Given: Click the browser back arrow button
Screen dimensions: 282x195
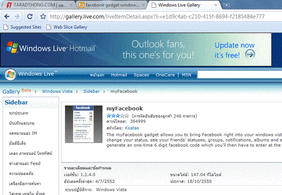Looking at the screenshot, I should click(7, 17).
